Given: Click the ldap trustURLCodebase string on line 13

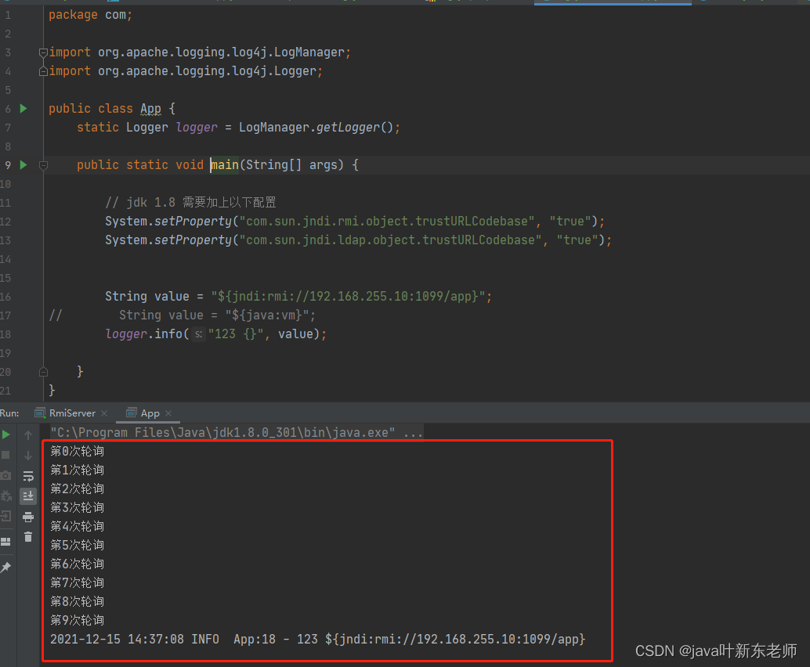Looking at the screenshot, I should pyautogui.click(x=391, y=240).
